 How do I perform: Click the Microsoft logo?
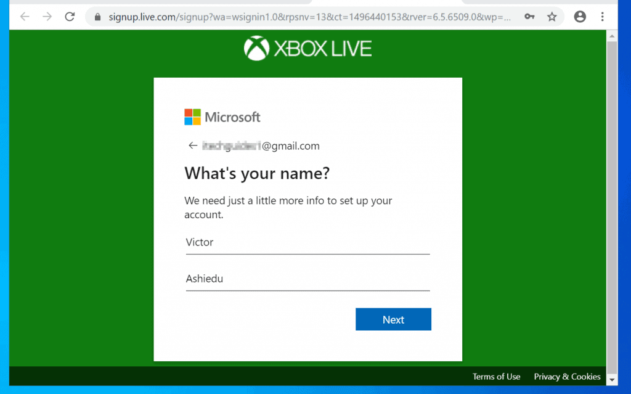click(x=222, y=117)
